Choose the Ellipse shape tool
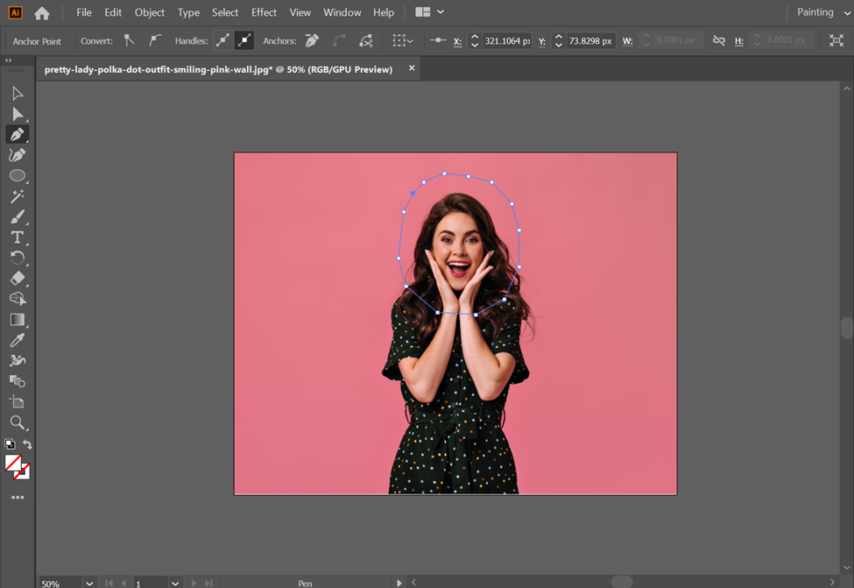The height and width of the screenshot is (588, 854). coord(17,175)
